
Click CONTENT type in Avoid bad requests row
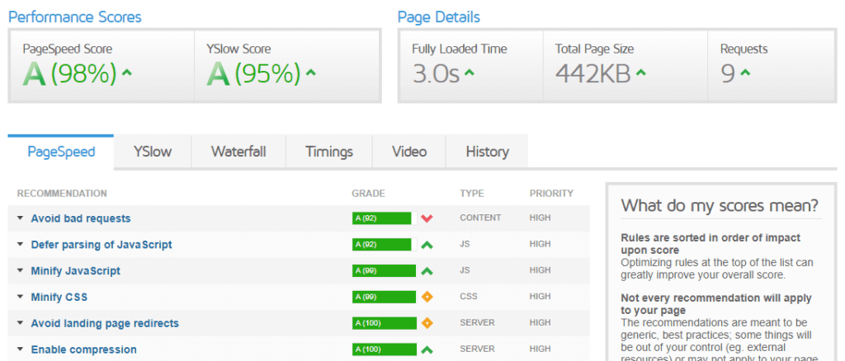(480, 218)
